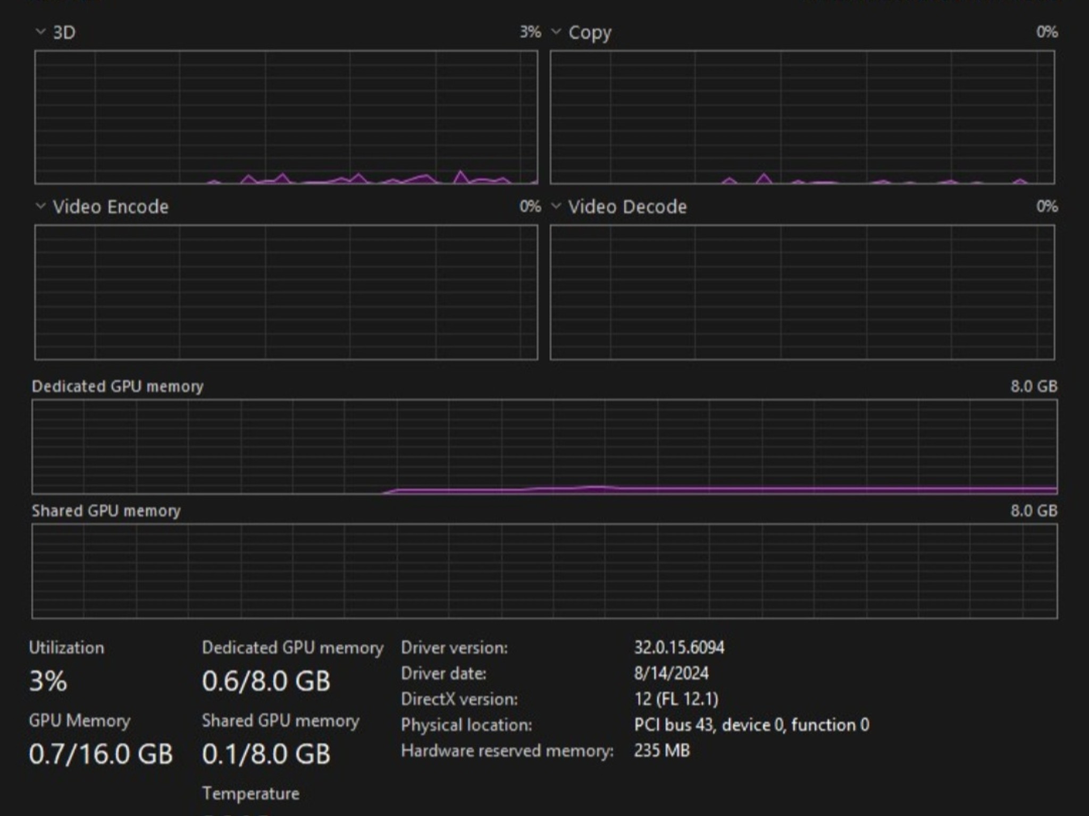
Task: Click the 3% value beside 3D
Action: 530,32
